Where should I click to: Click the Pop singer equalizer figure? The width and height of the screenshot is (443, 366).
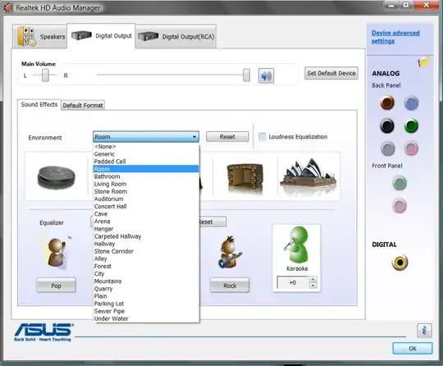[x=56, y=253]
